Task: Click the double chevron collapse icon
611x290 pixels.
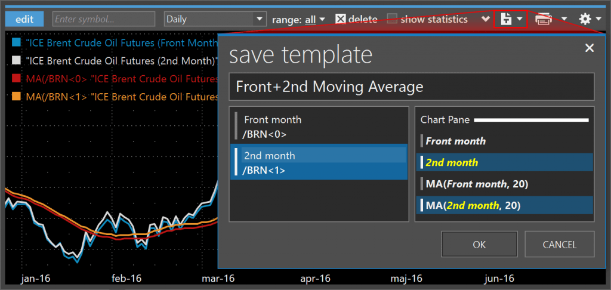Action: [x=485, y=18]
